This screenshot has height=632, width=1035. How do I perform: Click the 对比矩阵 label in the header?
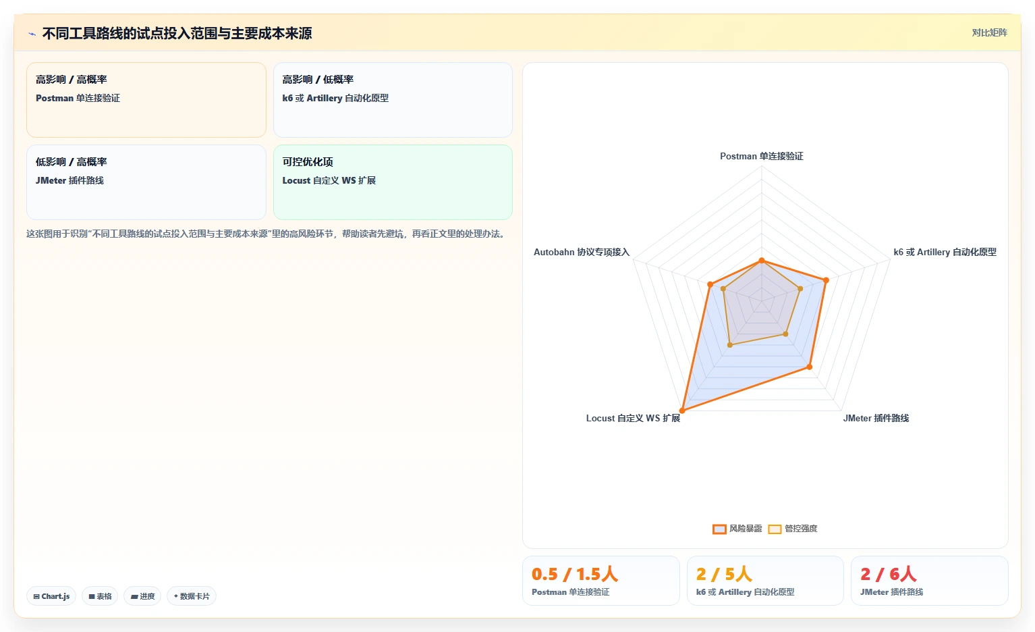point(989,32)
